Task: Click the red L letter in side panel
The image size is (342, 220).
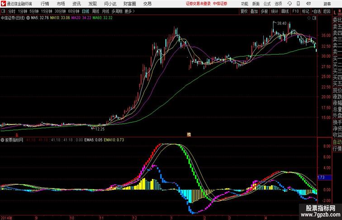Action: (335, 13)
